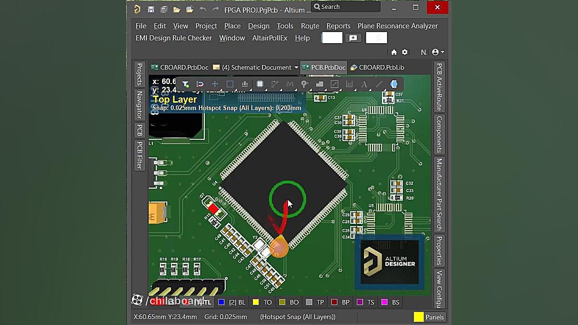
Task: Click the Place 3D Body tool
Action: (x=394, y=84)
